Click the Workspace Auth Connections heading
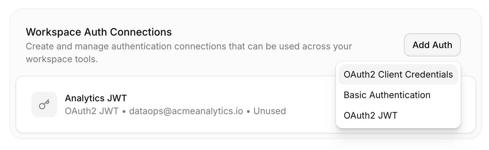 pyautogui.click(x=99, y=32)
